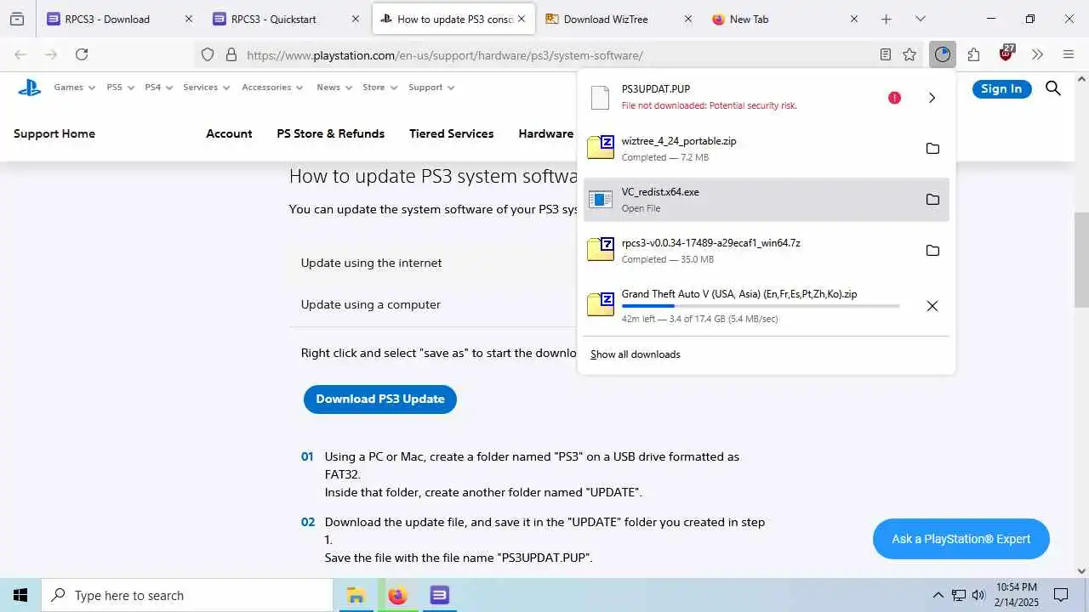Click Show all downloads link
Viewport: 1089px width, 612px height.
coord(636,354)
